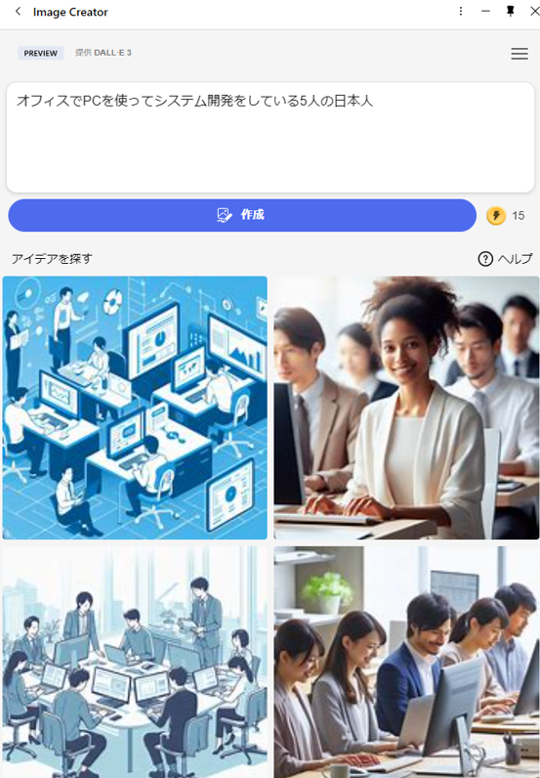
Task: Pin the Image Creator panel
Action: pos(511,12)
